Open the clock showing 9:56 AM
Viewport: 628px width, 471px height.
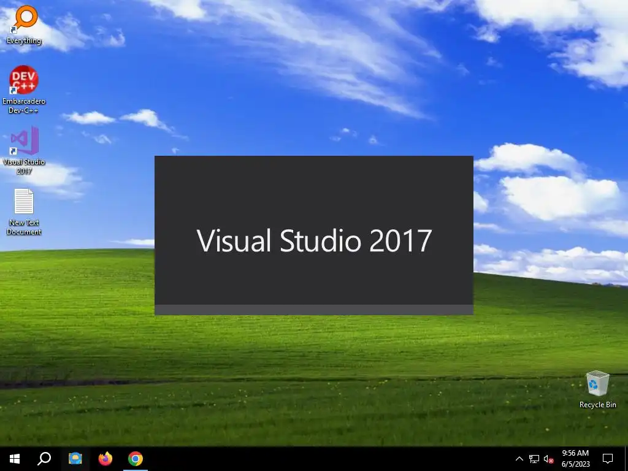(575, 459)
